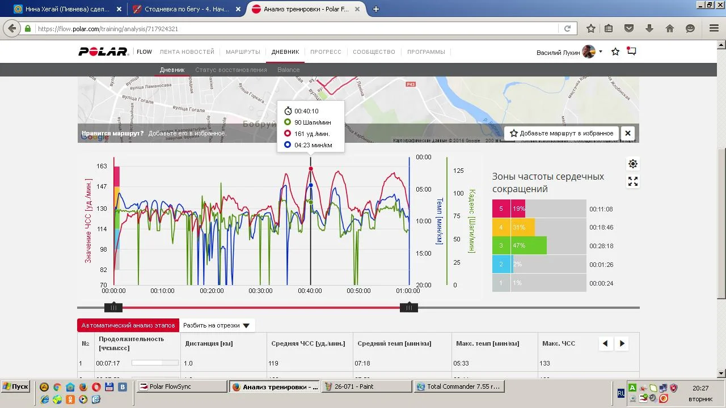This screenshot has width=726, height=408.
Task: Open the notifications icon in Polar header
Action: pos(631,51)
